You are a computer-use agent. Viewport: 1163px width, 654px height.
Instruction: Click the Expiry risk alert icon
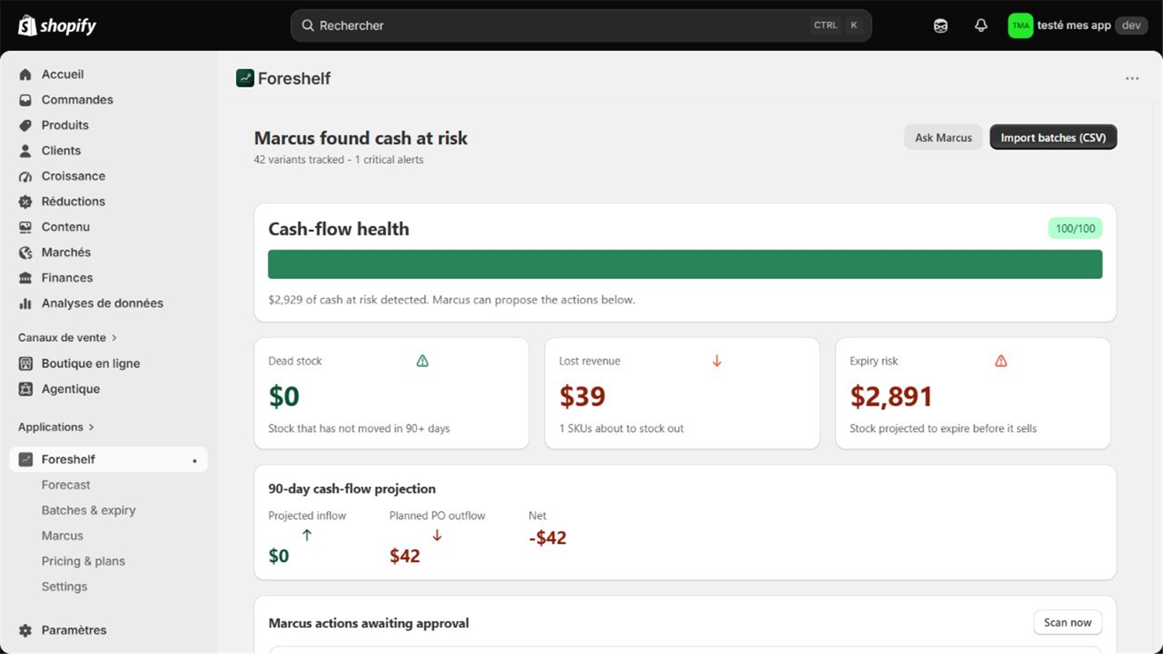tap(1001, 360)
